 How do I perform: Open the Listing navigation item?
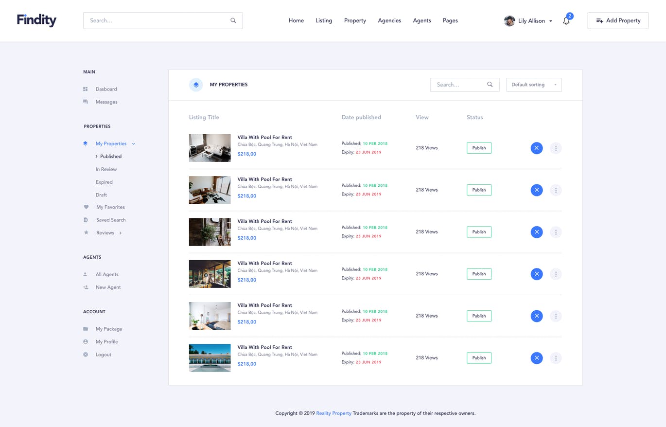click(323, 20)
